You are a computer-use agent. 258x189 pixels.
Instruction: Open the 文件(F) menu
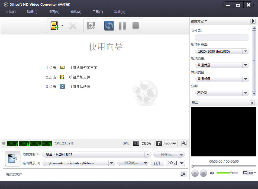(11, 12)
